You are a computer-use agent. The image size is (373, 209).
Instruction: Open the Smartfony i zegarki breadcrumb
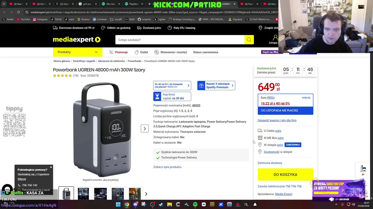pos(84,61)
